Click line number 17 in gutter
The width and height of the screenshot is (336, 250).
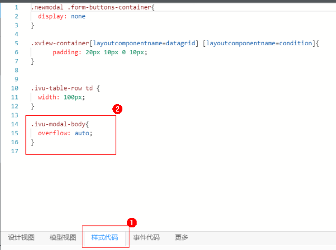[x=15, y=151]
